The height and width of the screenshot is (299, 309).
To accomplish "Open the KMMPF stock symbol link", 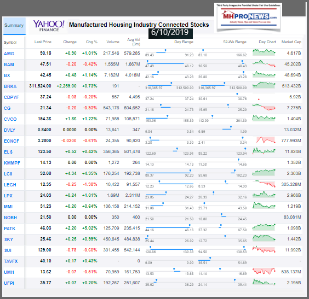I will coord(12,163).
